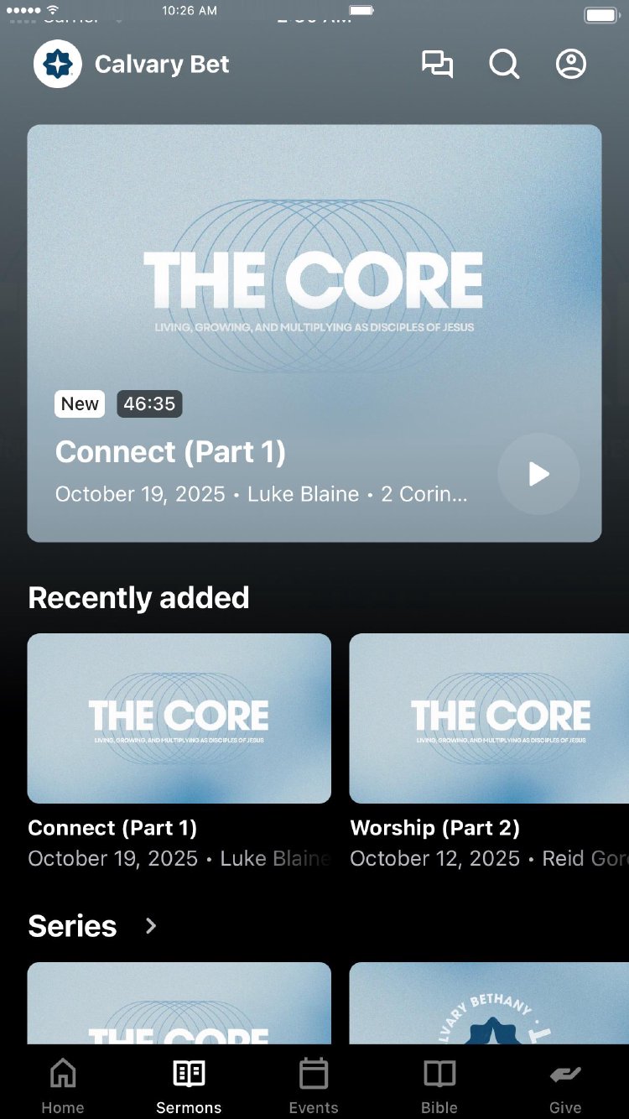This screenshot has height=1119, width=629.
Task: Select the Sermons tab
Action: tap(189, 1086)
